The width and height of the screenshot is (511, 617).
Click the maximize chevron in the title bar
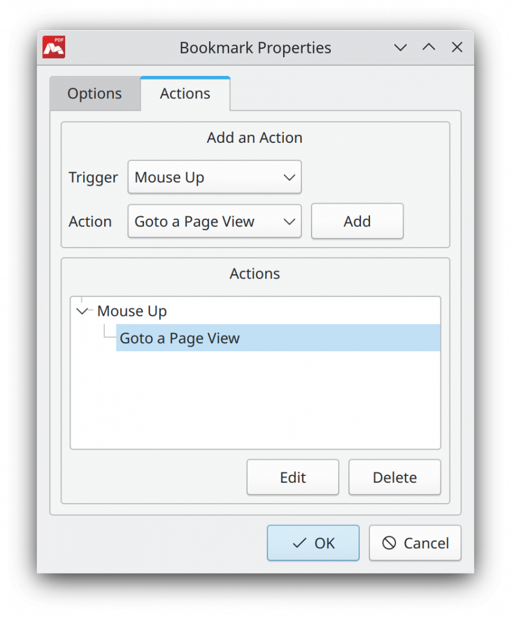click(x=428, y=47)
